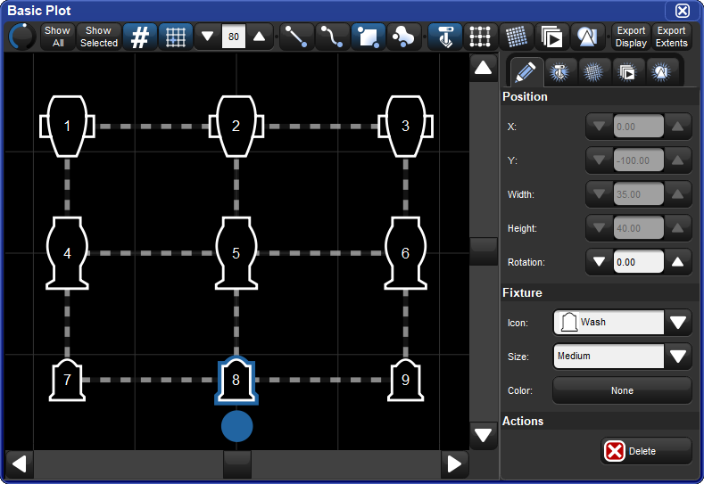704x484 pixels.
Task: Increase the X position value
Action: point(677,127)
